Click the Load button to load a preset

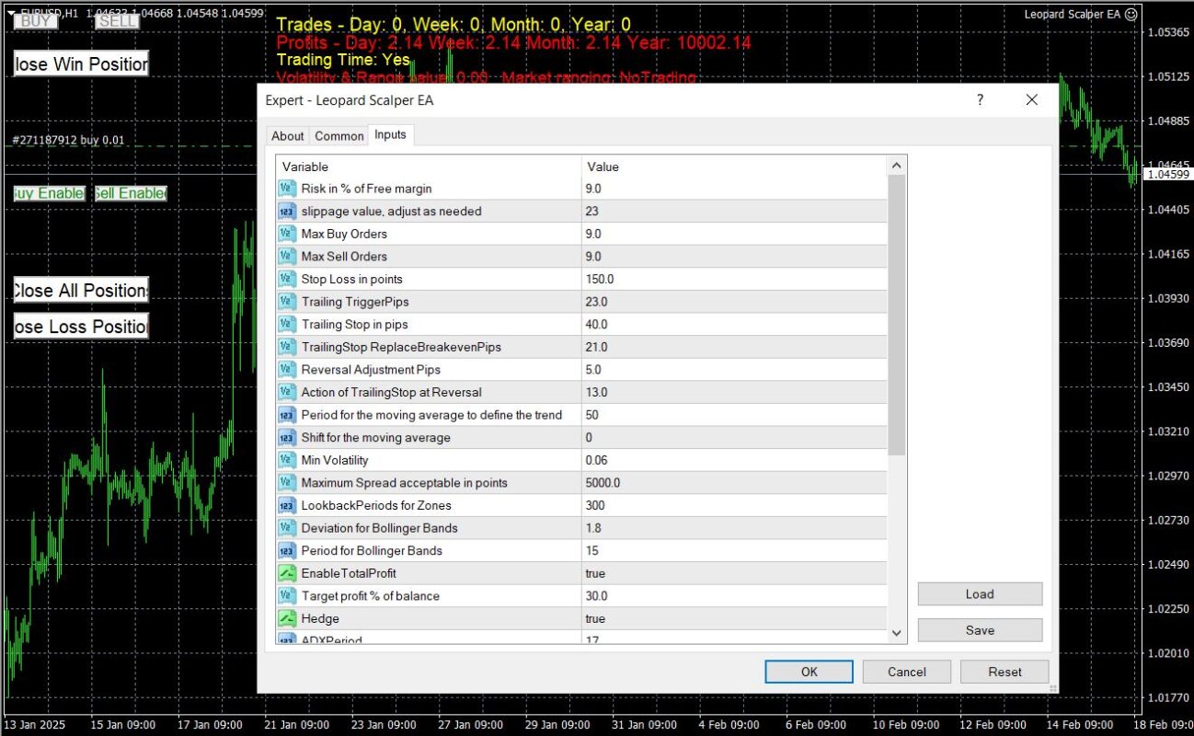(979, 593)
